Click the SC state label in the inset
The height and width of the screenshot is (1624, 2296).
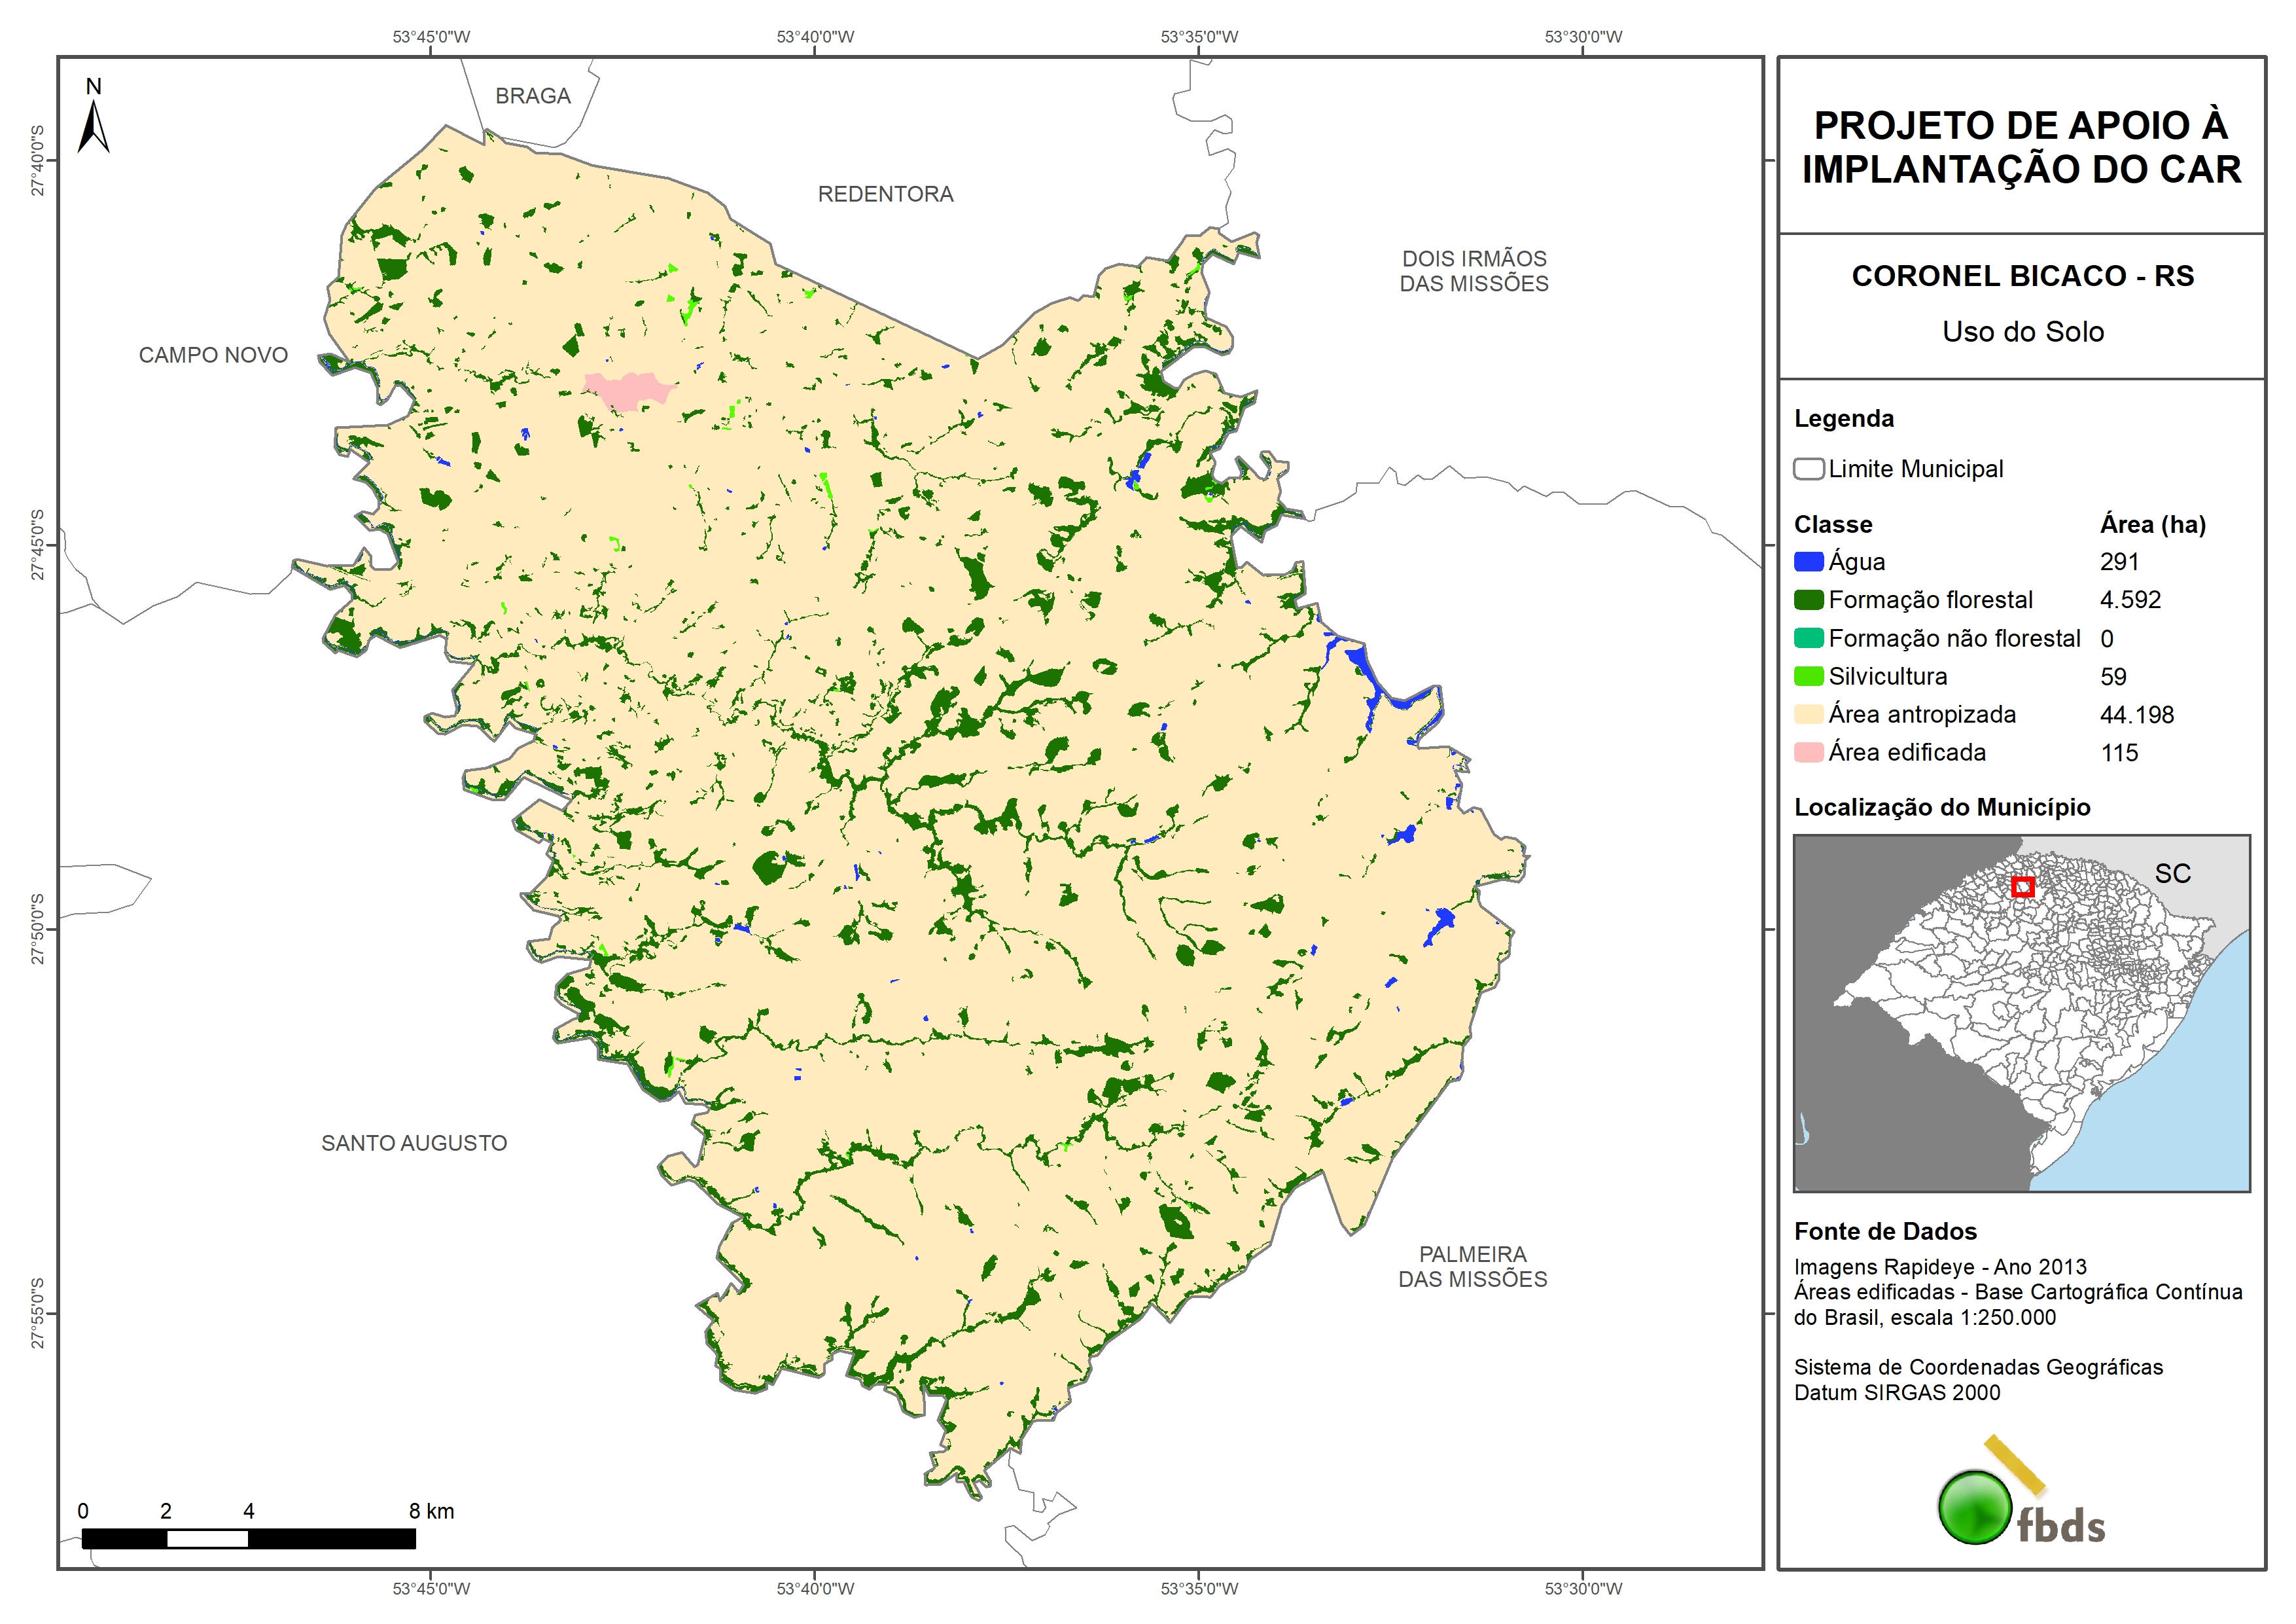click(x=2172, y=874)
